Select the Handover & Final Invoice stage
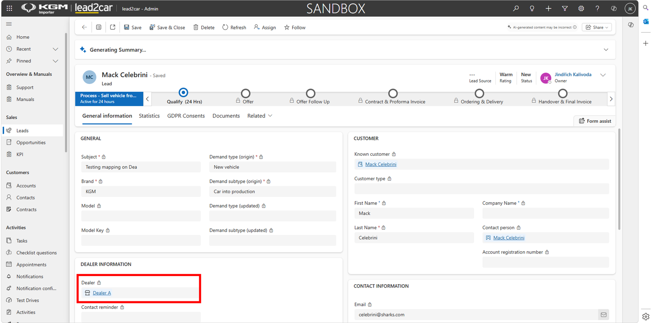653x323 pixels. click(x=562, y=93)
